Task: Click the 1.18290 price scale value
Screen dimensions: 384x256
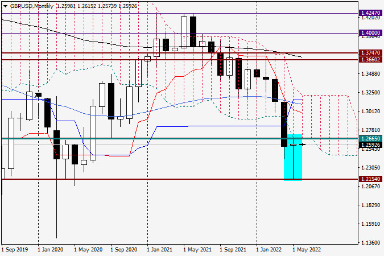Action: (x=371, y=205)
